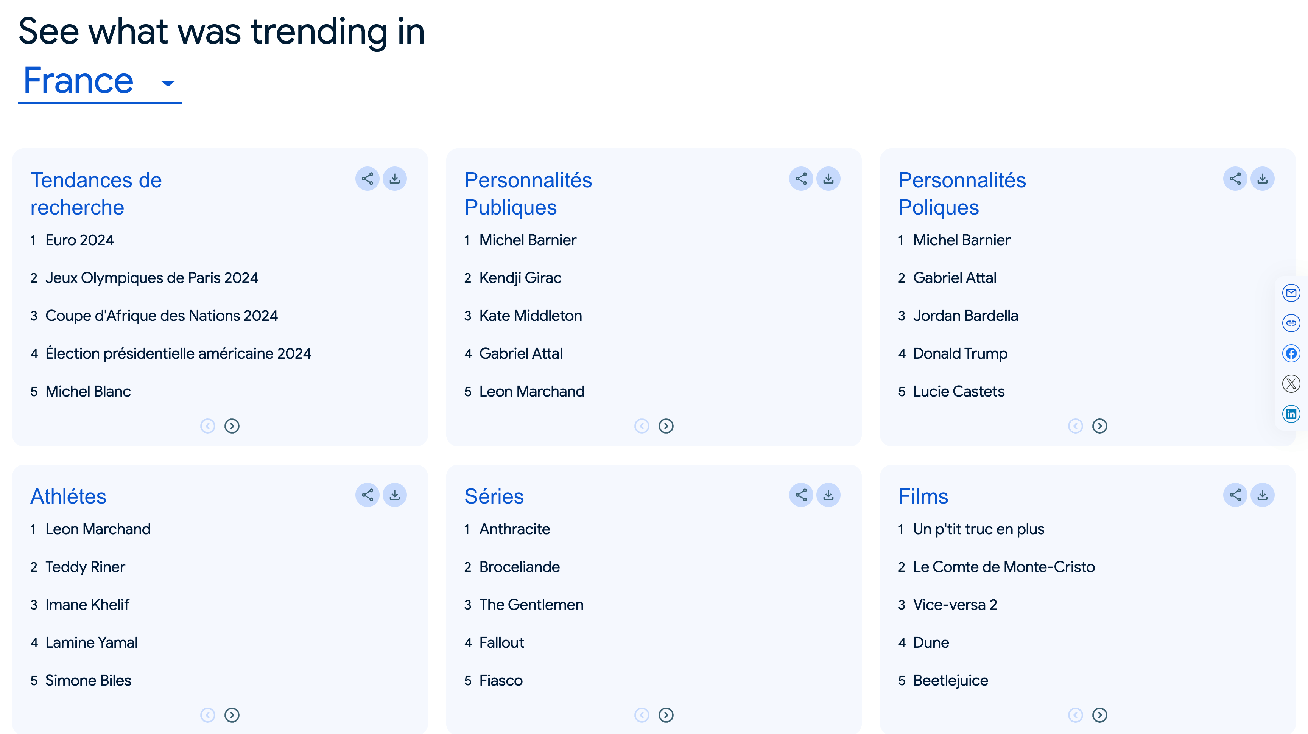Advance the Tendances de recherche list forward

click(x=232, y=426)
